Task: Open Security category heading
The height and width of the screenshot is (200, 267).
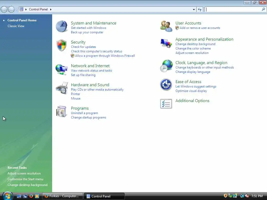Action: (78, 42)
